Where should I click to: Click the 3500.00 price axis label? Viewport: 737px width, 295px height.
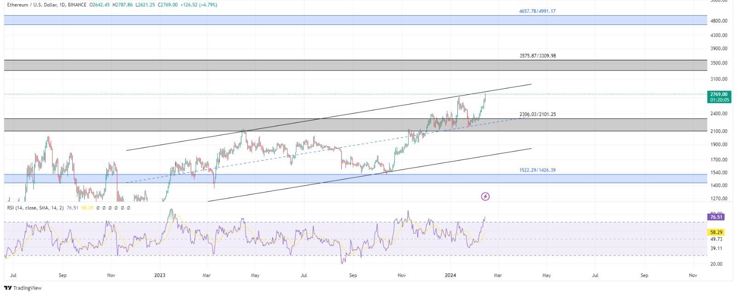click(719, 63)
